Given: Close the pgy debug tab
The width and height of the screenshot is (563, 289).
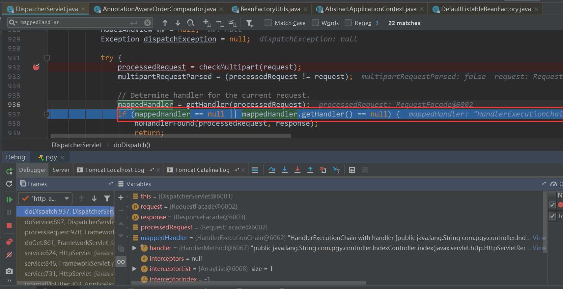Looking at the screenshot, I should pos(62,158).
